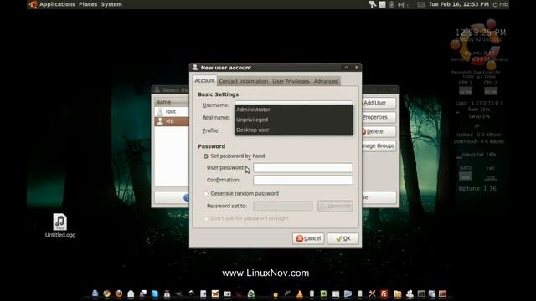The height and width of the screenshot is (301, 536).
Task: Open the Applications menu
Action: click(57, 4)
